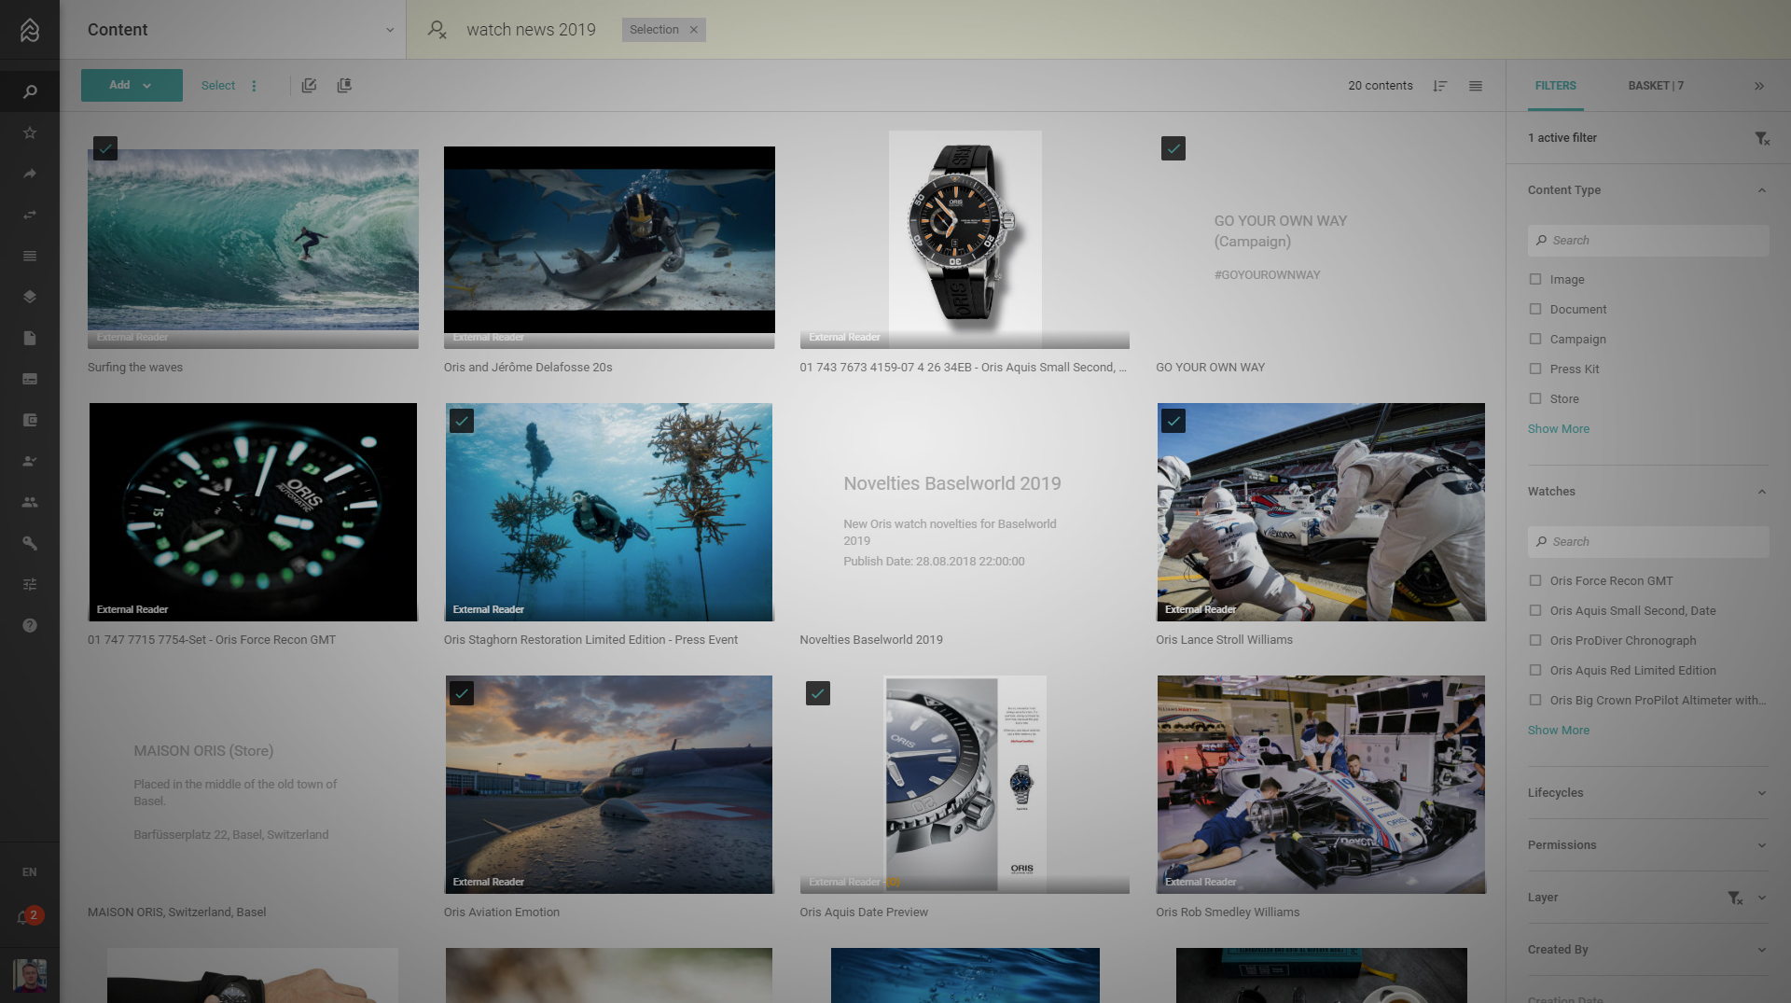
Task: Check Oris Force Recon GMT filter
Action: point(1535,580)
